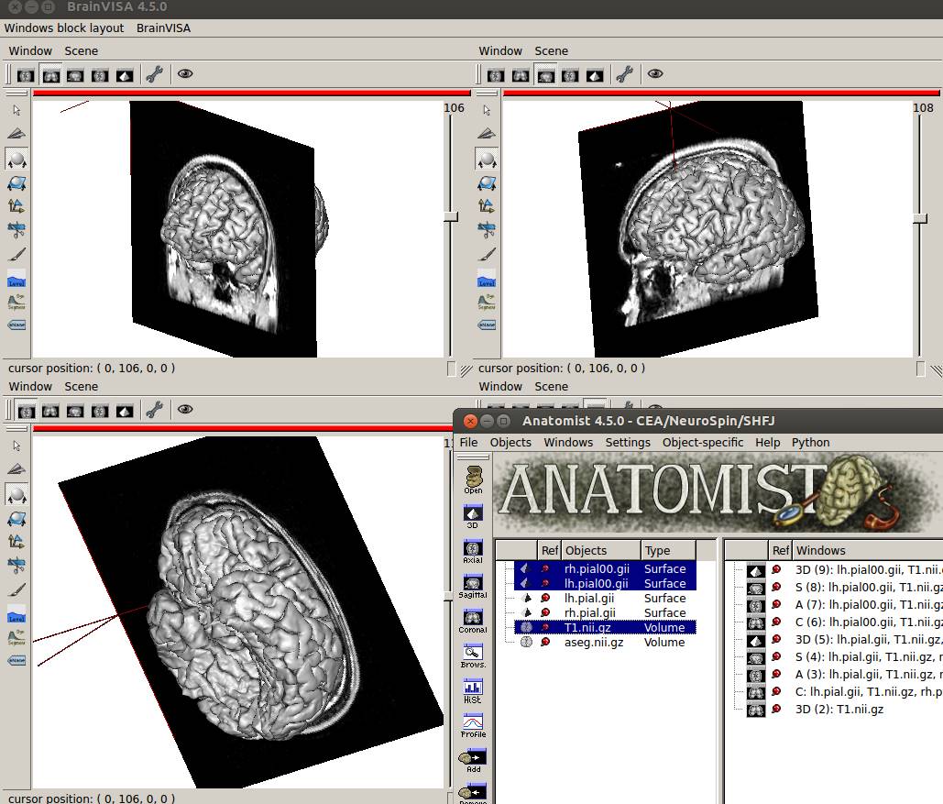Open the Scene menu of the top-right view
The height and width of the screenshot is (804, 943).
(551, 50)
